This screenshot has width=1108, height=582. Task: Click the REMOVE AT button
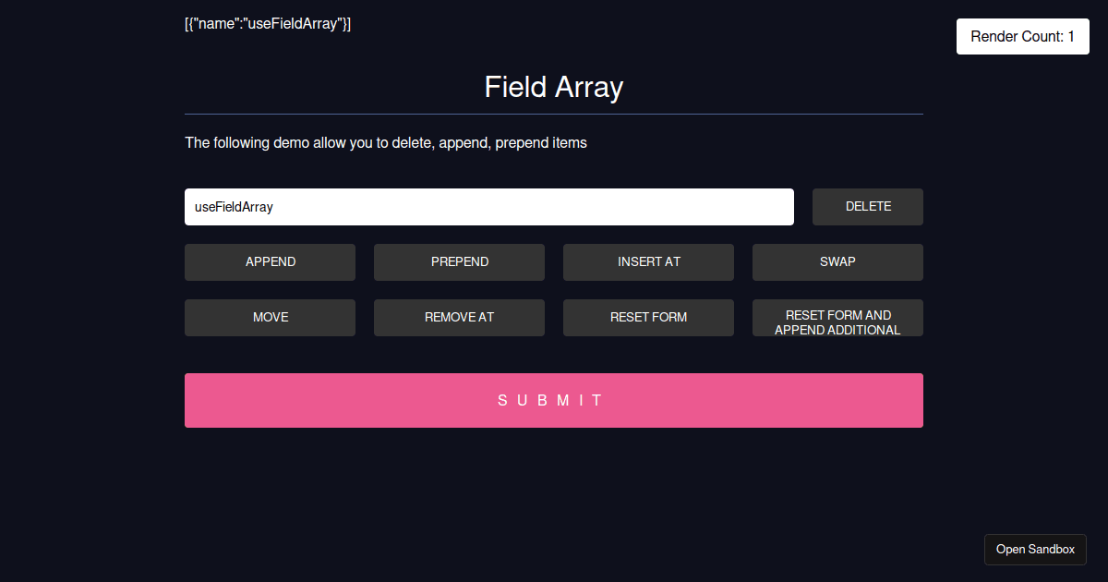tap(459, 317)
